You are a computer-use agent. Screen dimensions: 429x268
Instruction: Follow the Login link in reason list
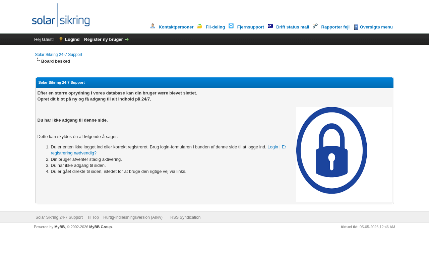(273, 147)
